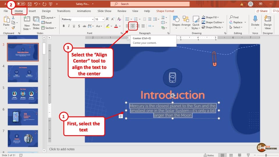Viewport: 279px width, 157px height.
Task: Open the Shape Format tab
Action: [165, 11]
